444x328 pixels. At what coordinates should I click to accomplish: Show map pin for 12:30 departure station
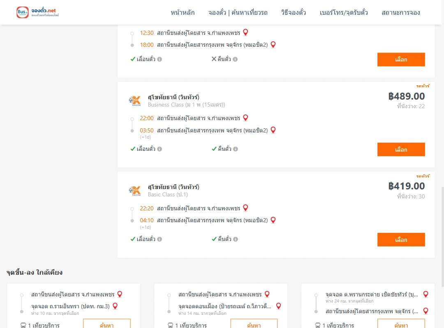pyautogui.click(x=245, y=32)
